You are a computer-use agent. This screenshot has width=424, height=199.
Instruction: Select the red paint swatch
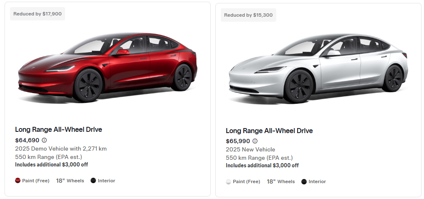[18, 181]
